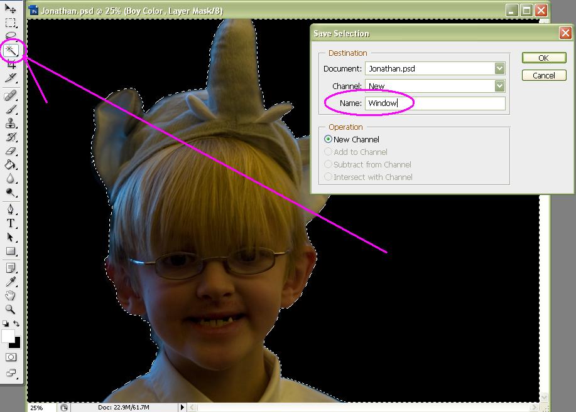
Task: Confirm Save Selection with OK
Action: (x=544, y=58)
